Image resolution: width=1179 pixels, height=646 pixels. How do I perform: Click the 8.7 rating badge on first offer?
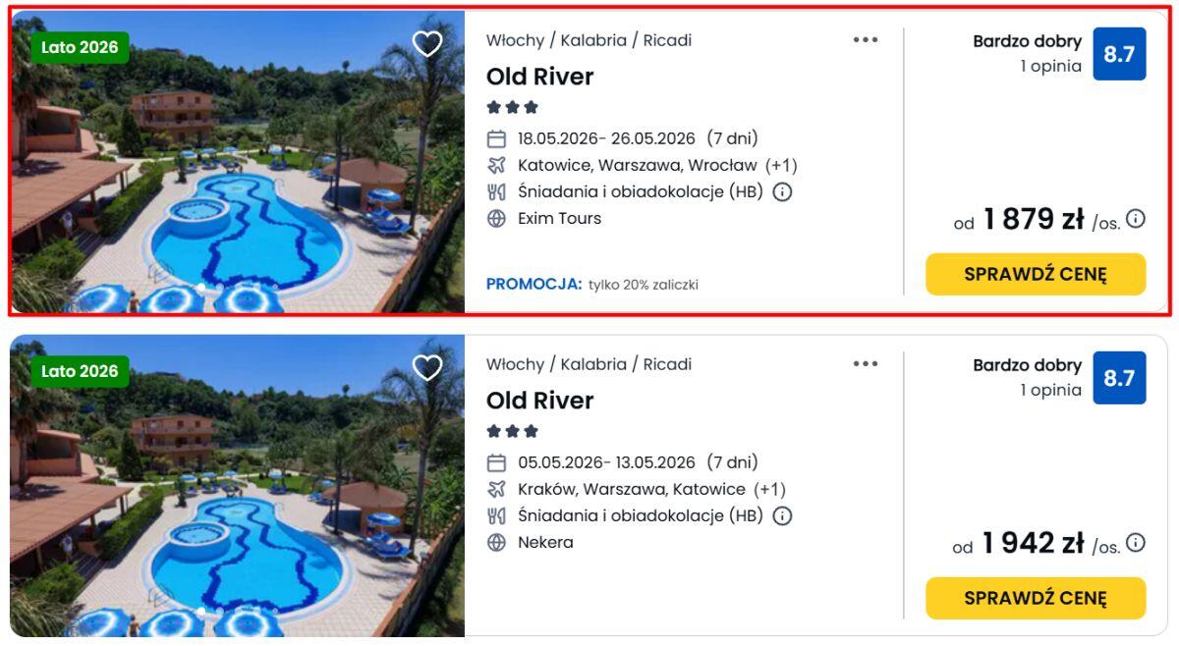click(1119, 54)
